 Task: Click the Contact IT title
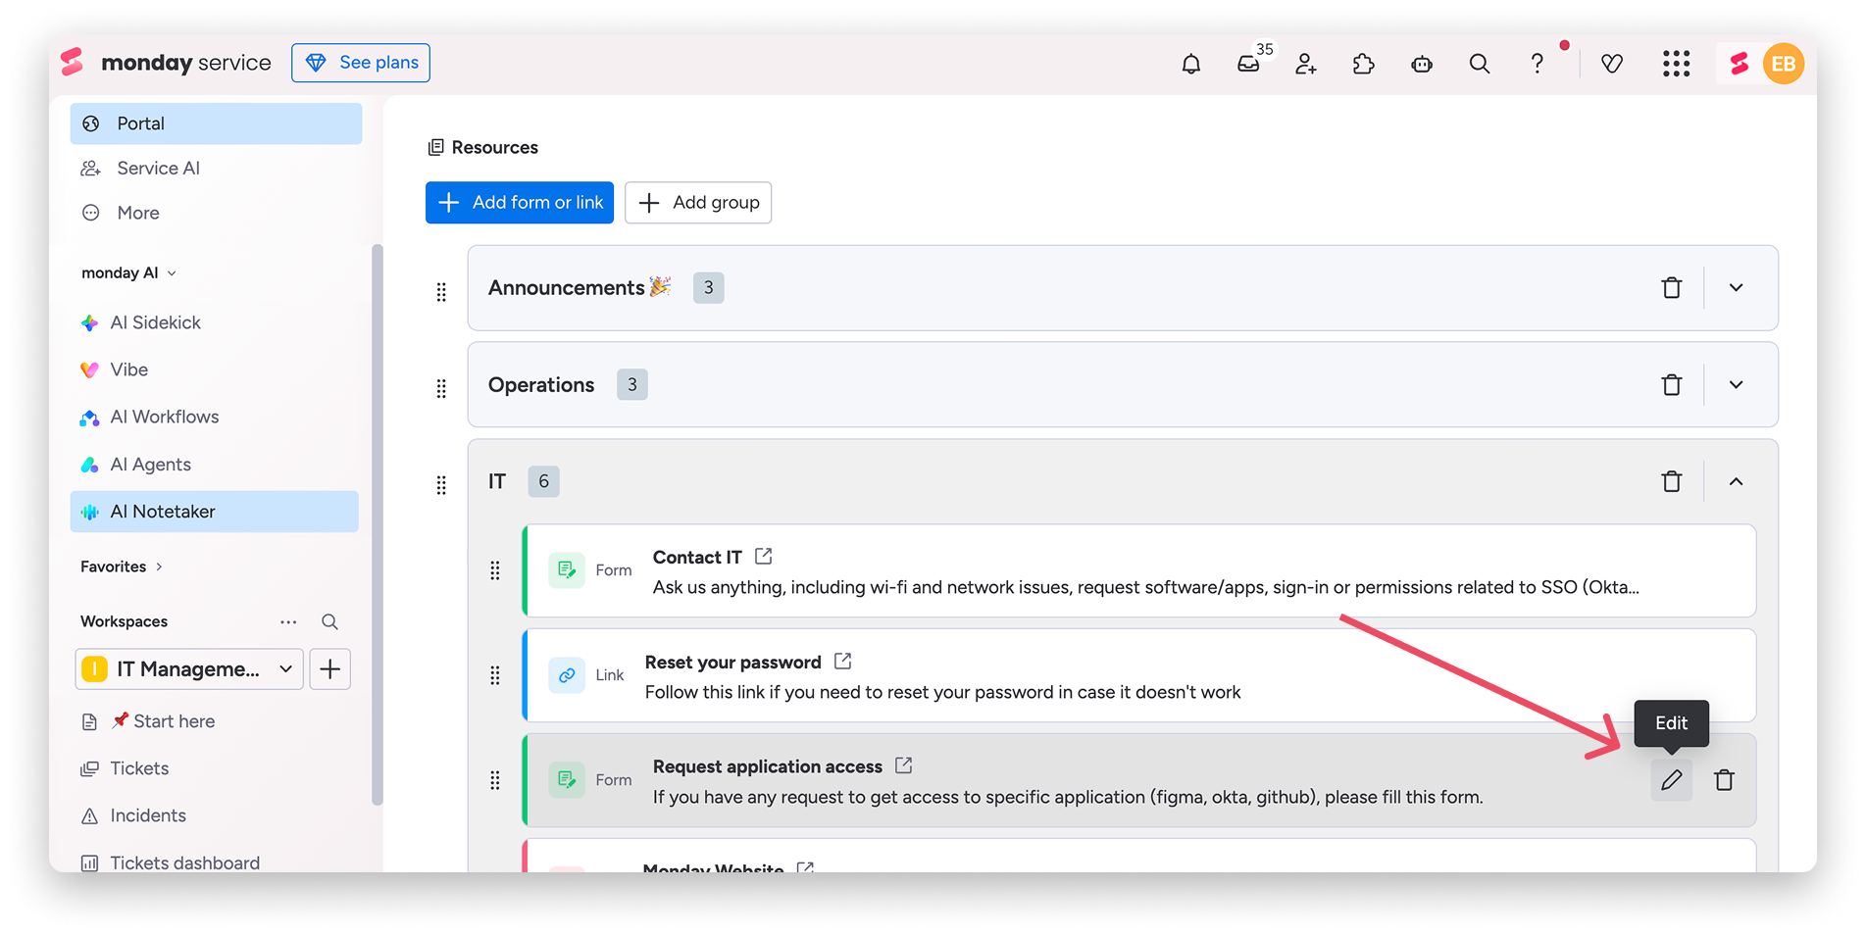click(x=697, y=557)
